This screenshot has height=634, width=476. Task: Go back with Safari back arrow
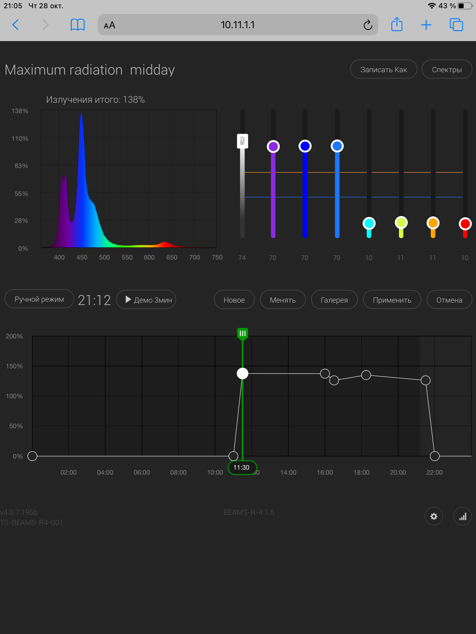(16, 25)
